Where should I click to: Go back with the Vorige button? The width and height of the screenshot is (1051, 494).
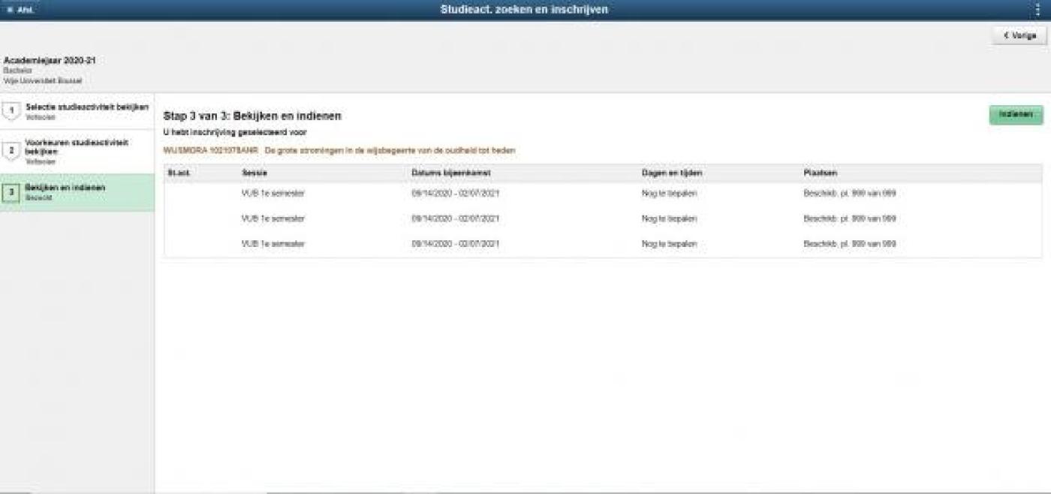(x=1019, y=35)
